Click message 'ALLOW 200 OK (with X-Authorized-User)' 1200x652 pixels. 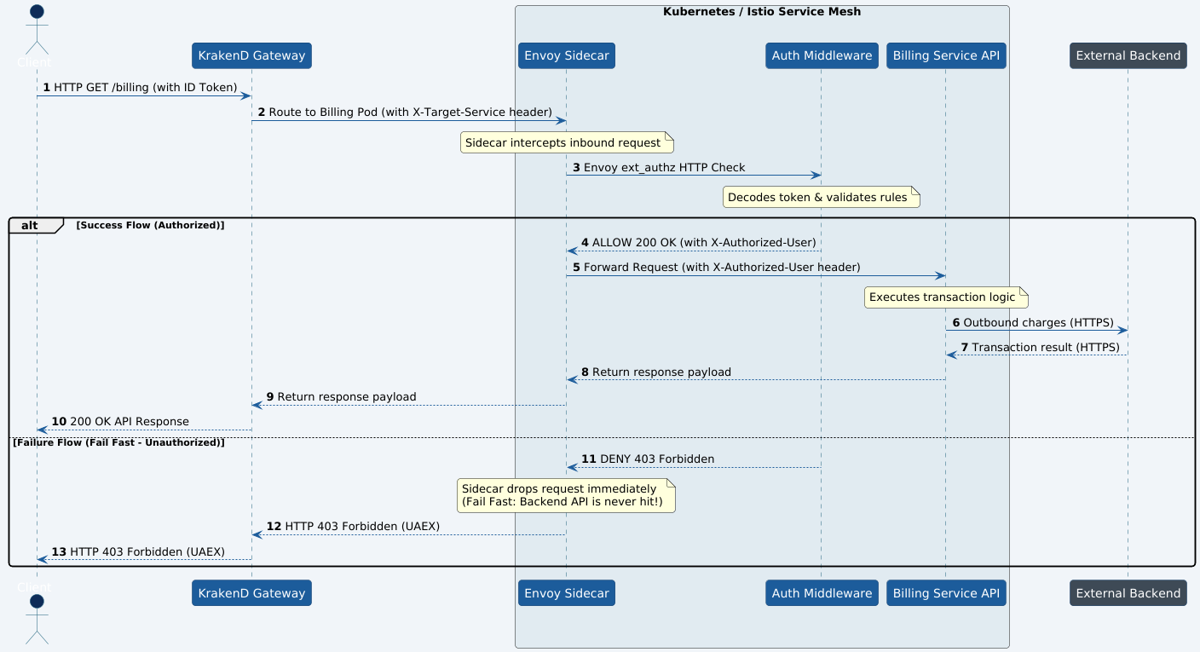pyautogui.click(x=704, y=243)
